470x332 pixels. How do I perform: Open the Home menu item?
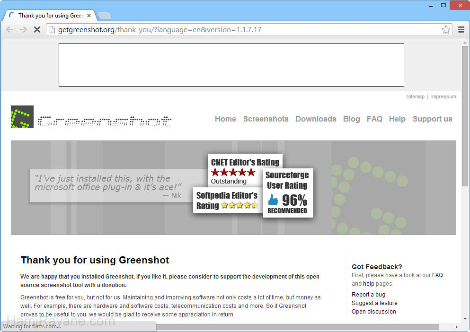click(x=225, y=119)
